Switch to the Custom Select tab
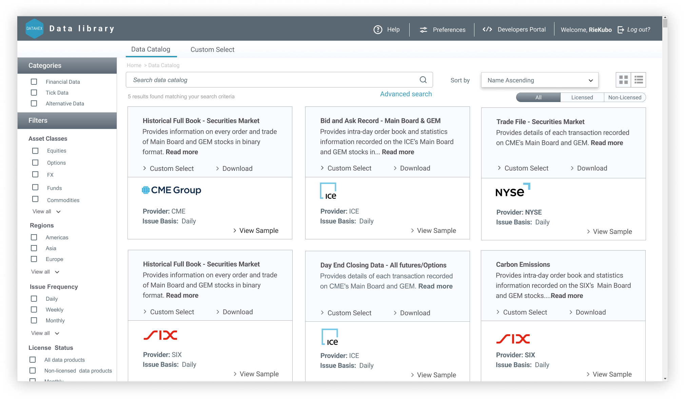 click(x=212, y=49)
